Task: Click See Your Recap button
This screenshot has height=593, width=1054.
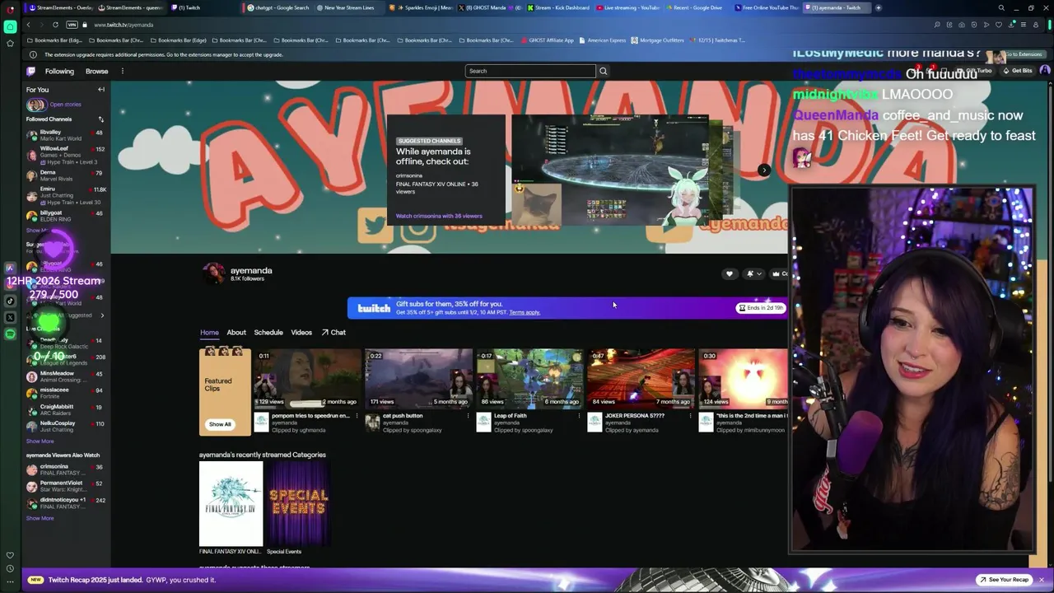Action: [x=1004, y=580]
